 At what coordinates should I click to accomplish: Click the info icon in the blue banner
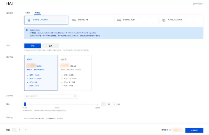coord(27,30)
